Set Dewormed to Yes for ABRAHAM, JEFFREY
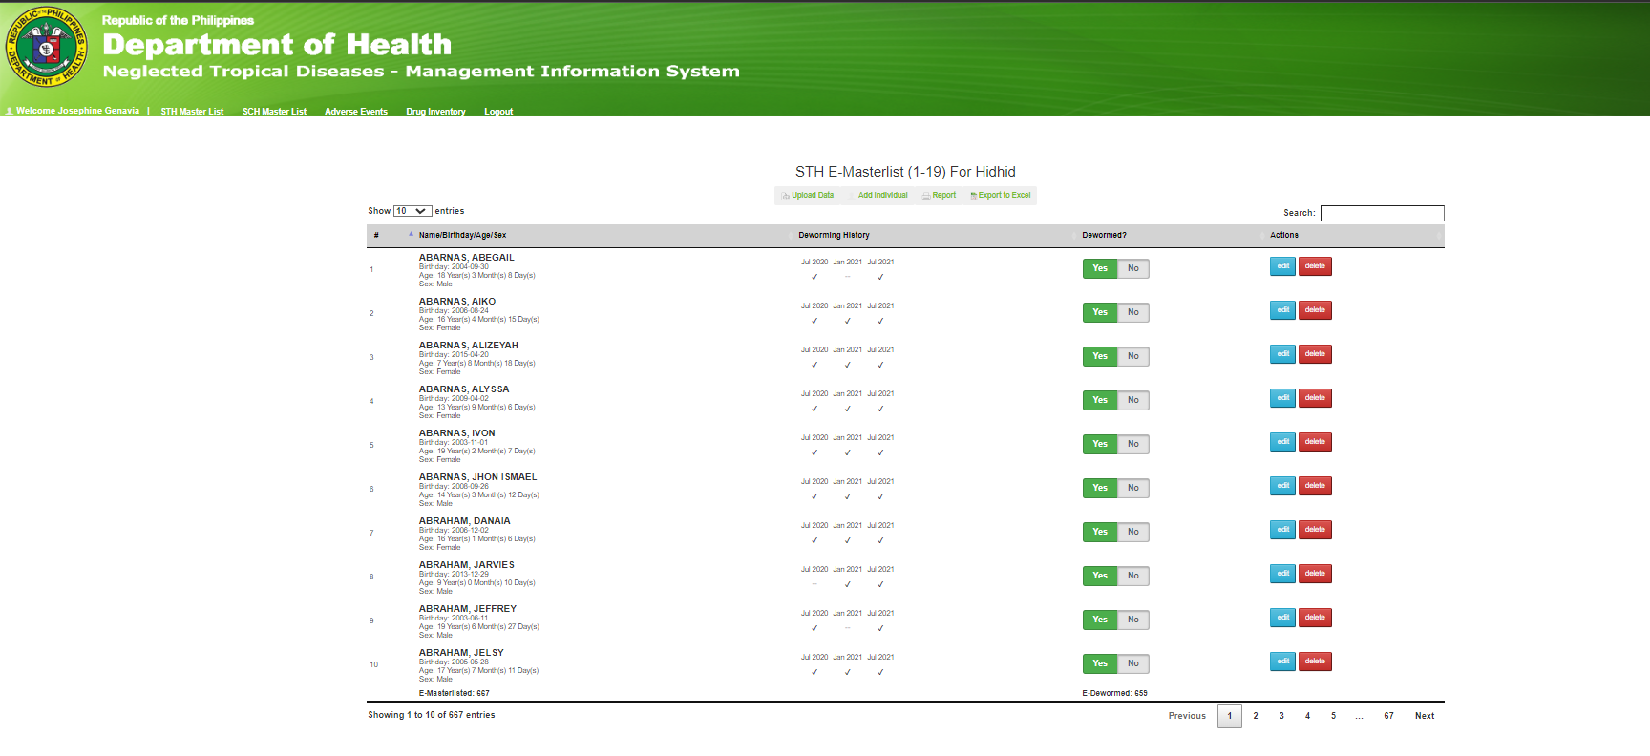This screenshot has width=1650, height=756. pos(1100,619)
